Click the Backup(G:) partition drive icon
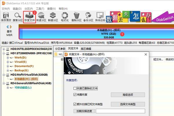The image size is (174, 116). [x=12, y=70]
